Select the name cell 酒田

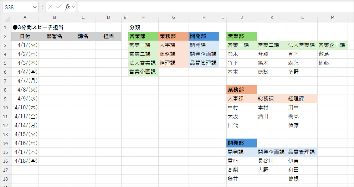[272, 116]
